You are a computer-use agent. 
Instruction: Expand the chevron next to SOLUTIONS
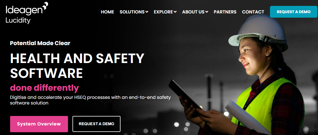(x=147, y=12)
